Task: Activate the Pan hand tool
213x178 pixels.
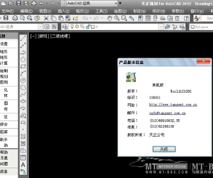Action: click(x=109, y=18)
